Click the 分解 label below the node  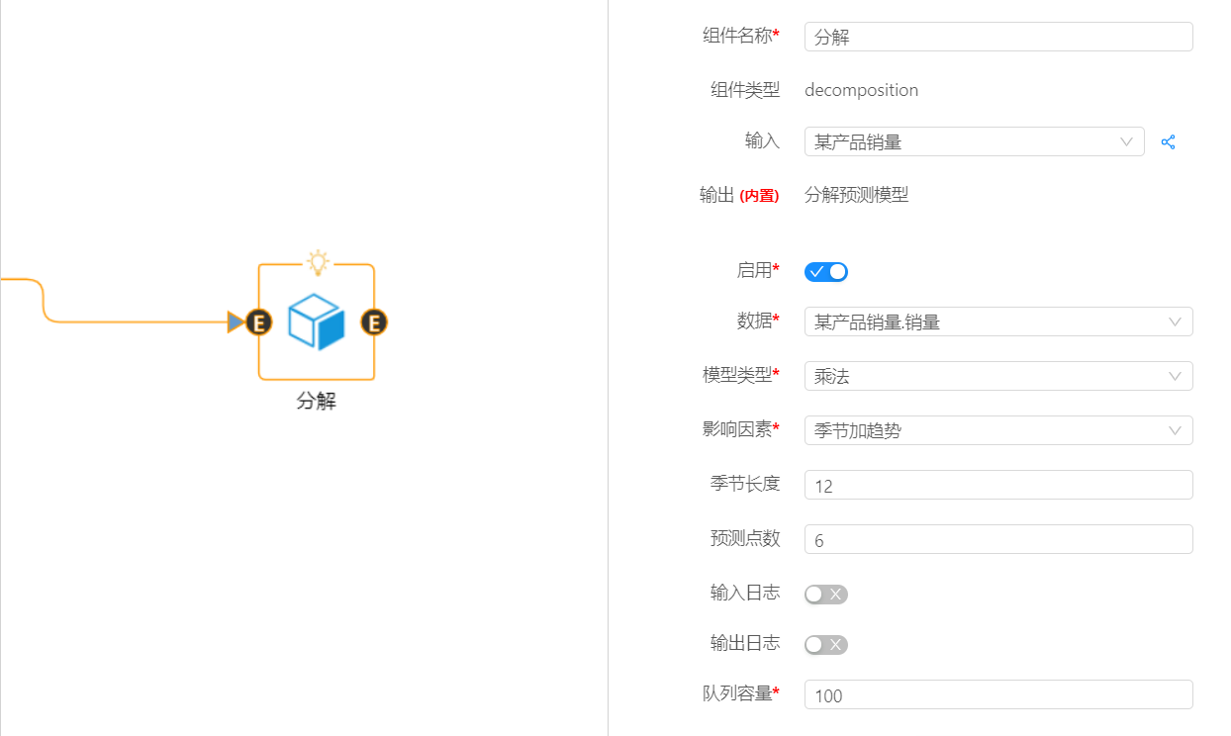coord(317,402)
